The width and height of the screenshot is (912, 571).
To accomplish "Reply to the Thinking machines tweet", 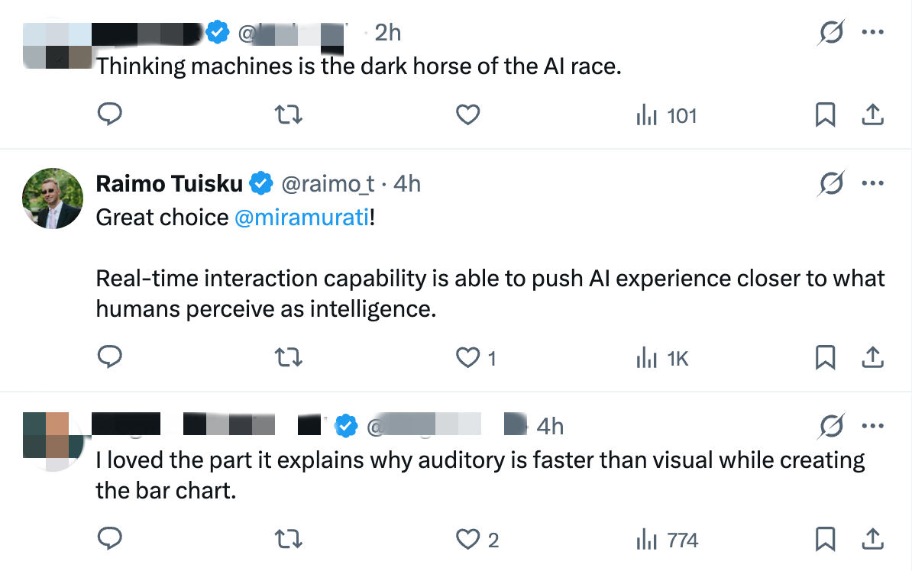I will [x=109, y=114].
